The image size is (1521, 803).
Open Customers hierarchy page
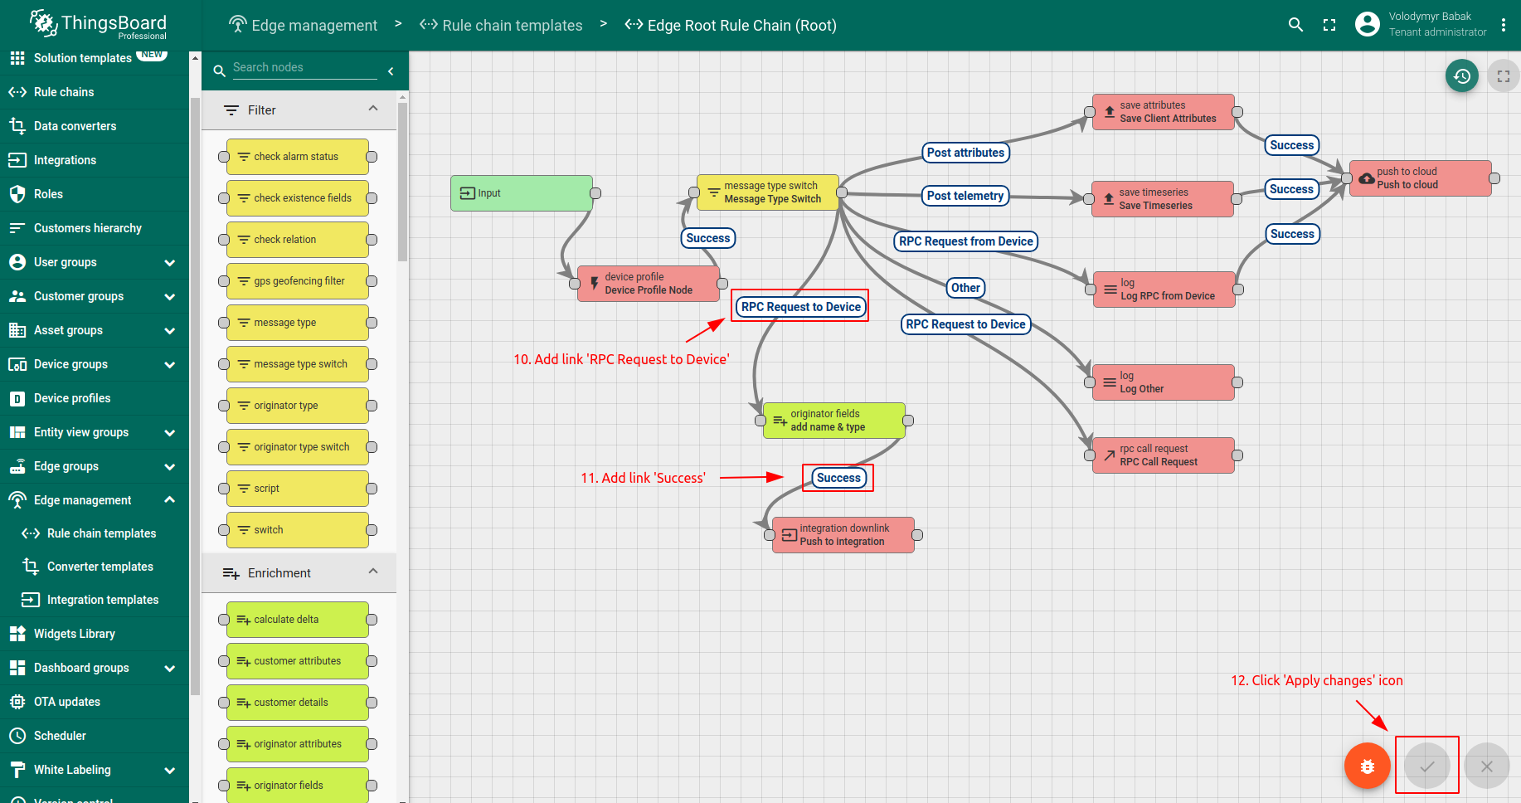[x=95, y=228]
